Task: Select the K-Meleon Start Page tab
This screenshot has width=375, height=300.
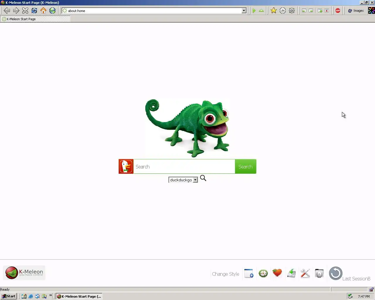Action: click(x=35, y=19)
